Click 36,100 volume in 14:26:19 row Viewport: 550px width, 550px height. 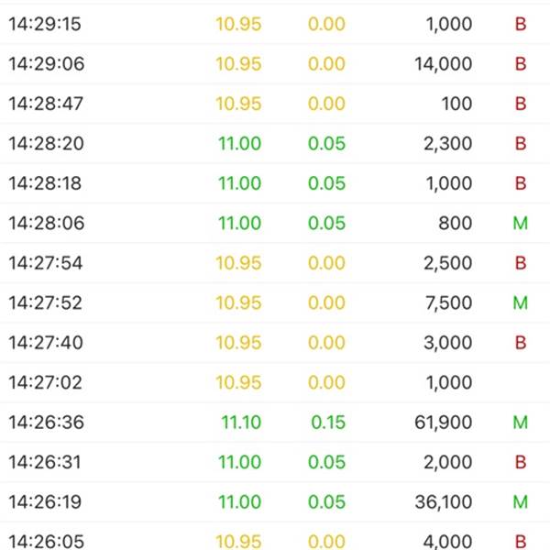(x=444, y=502)
